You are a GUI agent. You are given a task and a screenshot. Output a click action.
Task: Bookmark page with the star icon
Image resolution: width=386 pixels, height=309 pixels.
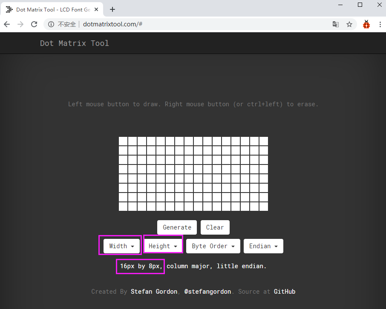tap(349, 24)
